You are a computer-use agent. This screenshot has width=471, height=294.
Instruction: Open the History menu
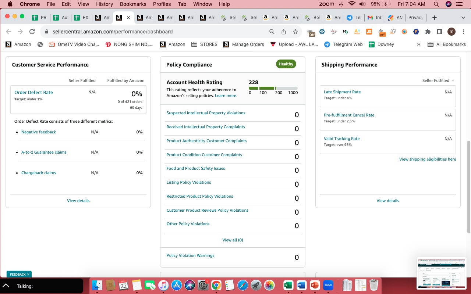click(105, 4)
